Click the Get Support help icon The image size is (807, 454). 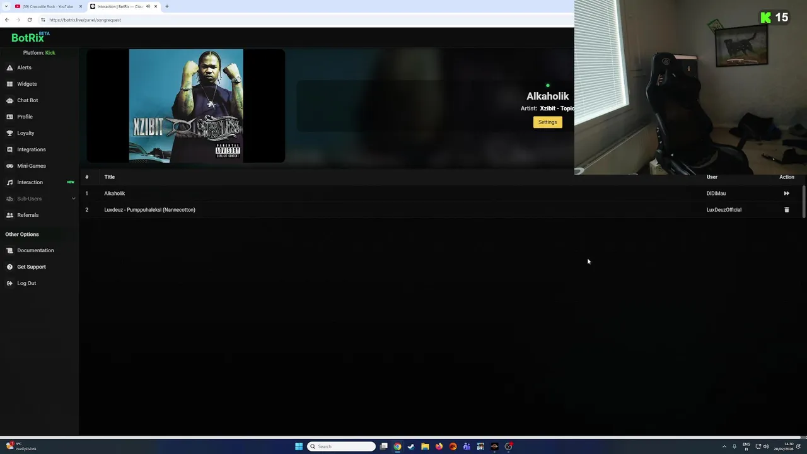pyautogui.click(x=9, y=267)
